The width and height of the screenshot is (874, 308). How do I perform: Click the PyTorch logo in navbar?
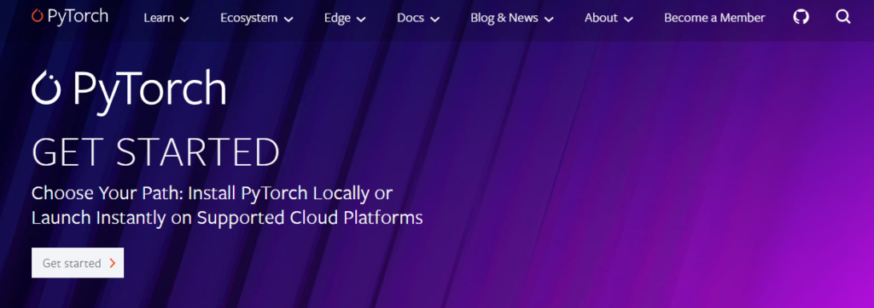[70, 16]
